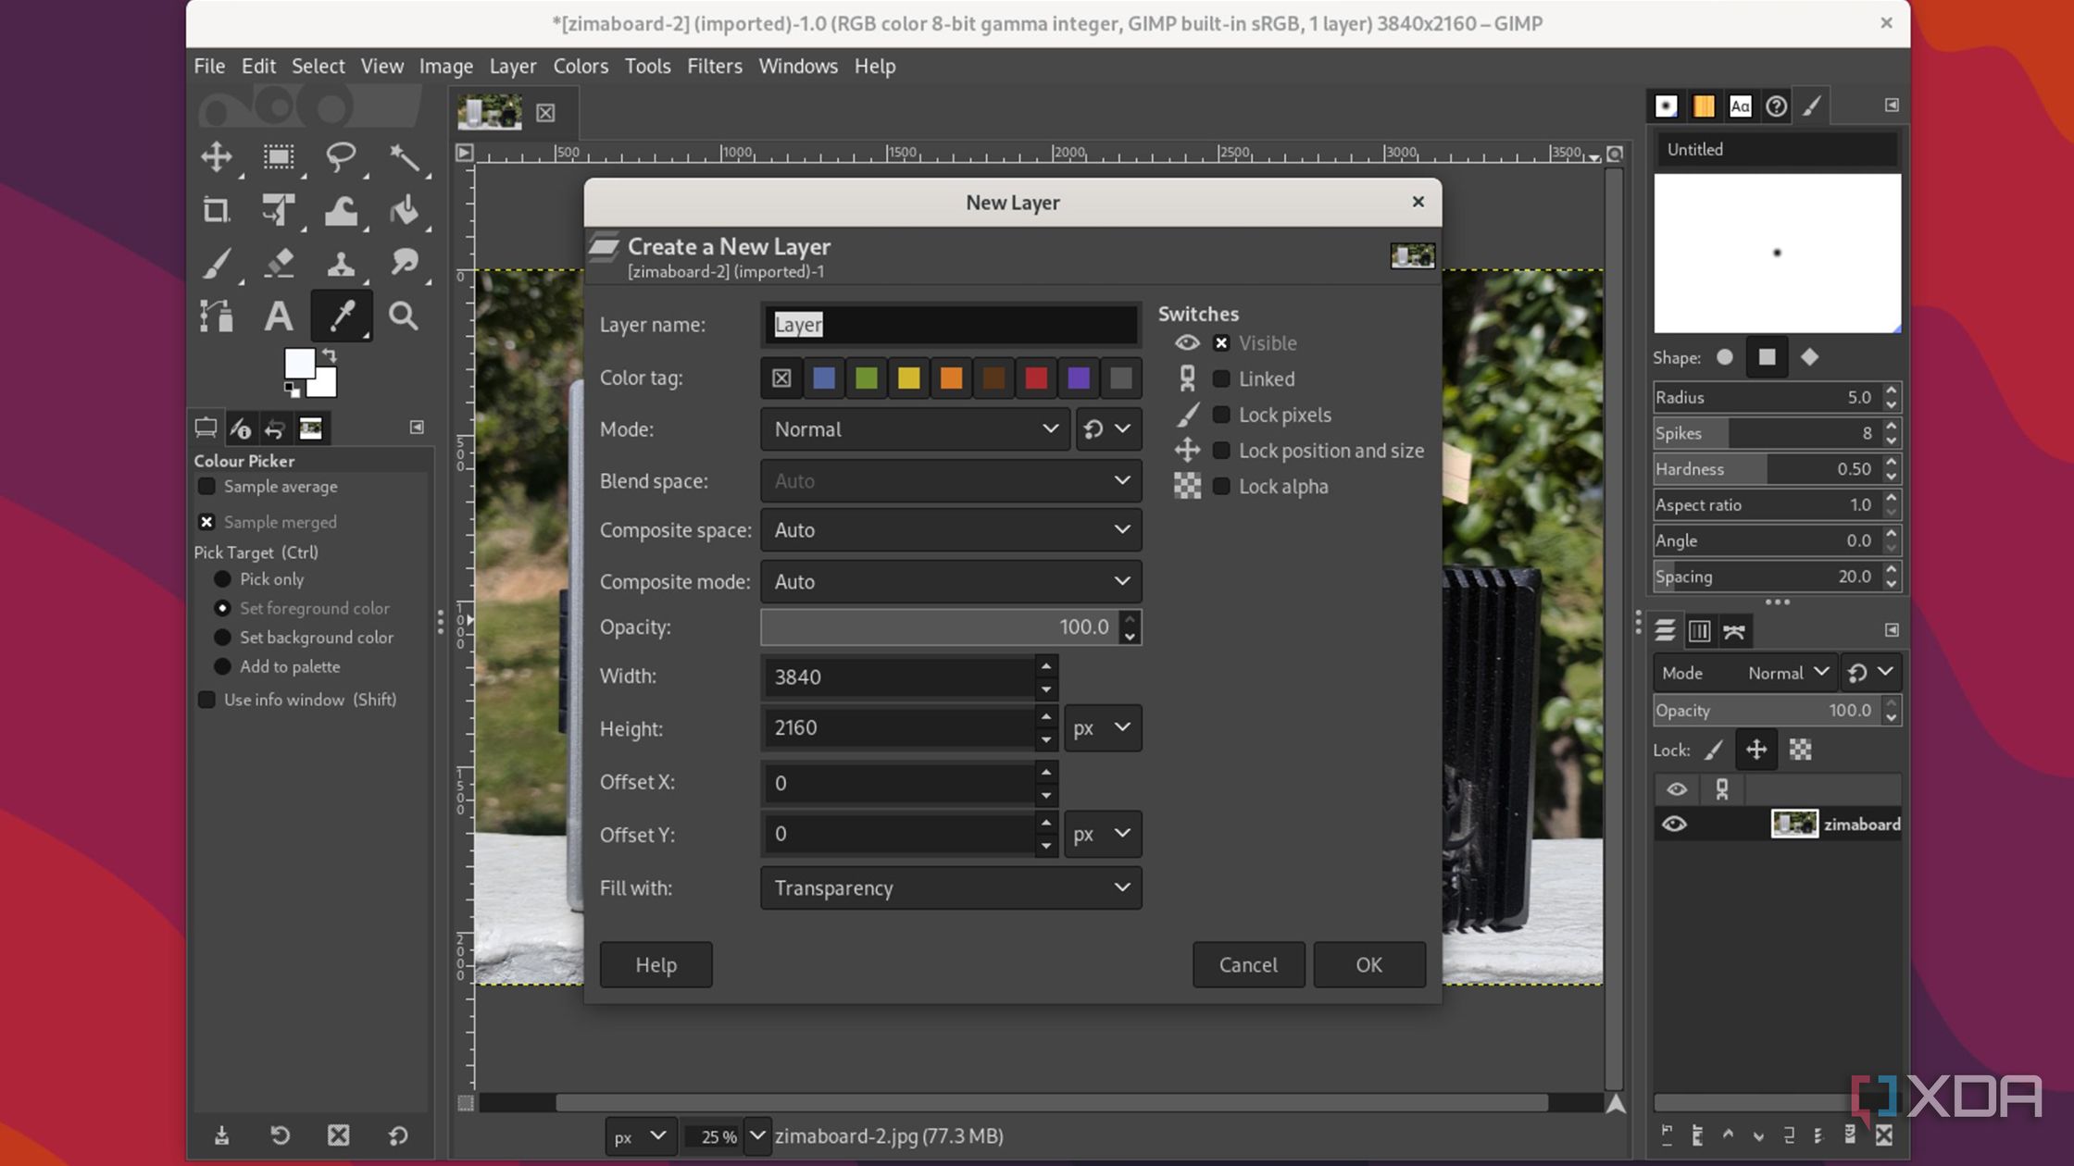Screen dimensions: 2074x1166
Task: Toggle the Sample merged checkbox
Action: pyautogui.click(x=206, y=522)
